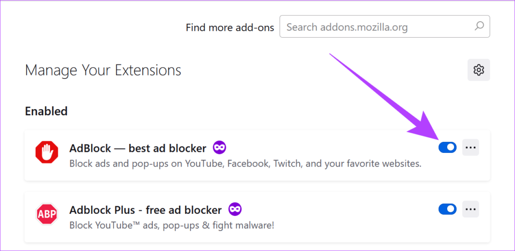Click the 'Find more add-ons' label
Screen dimensions: 515x251
click(x=230, y=28)
